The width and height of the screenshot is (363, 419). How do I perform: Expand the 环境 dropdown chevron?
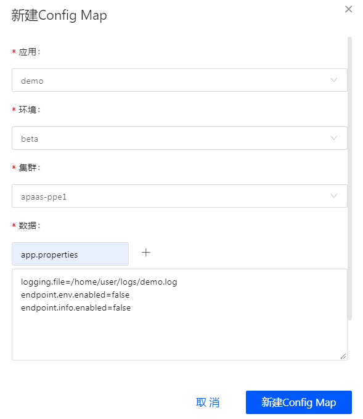tap(333, 138)
